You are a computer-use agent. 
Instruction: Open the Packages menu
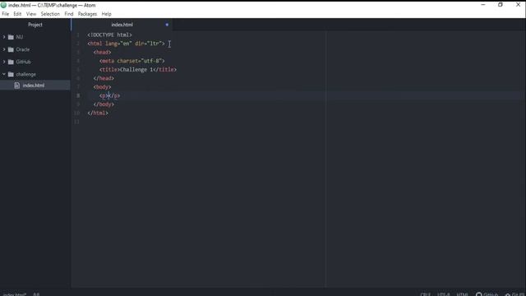87,14
